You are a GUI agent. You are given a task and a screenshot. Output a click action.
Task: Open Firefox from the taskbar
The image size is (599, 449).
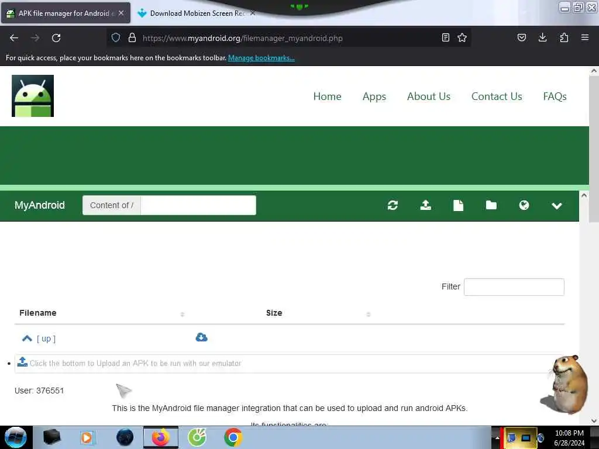(161, 437)
